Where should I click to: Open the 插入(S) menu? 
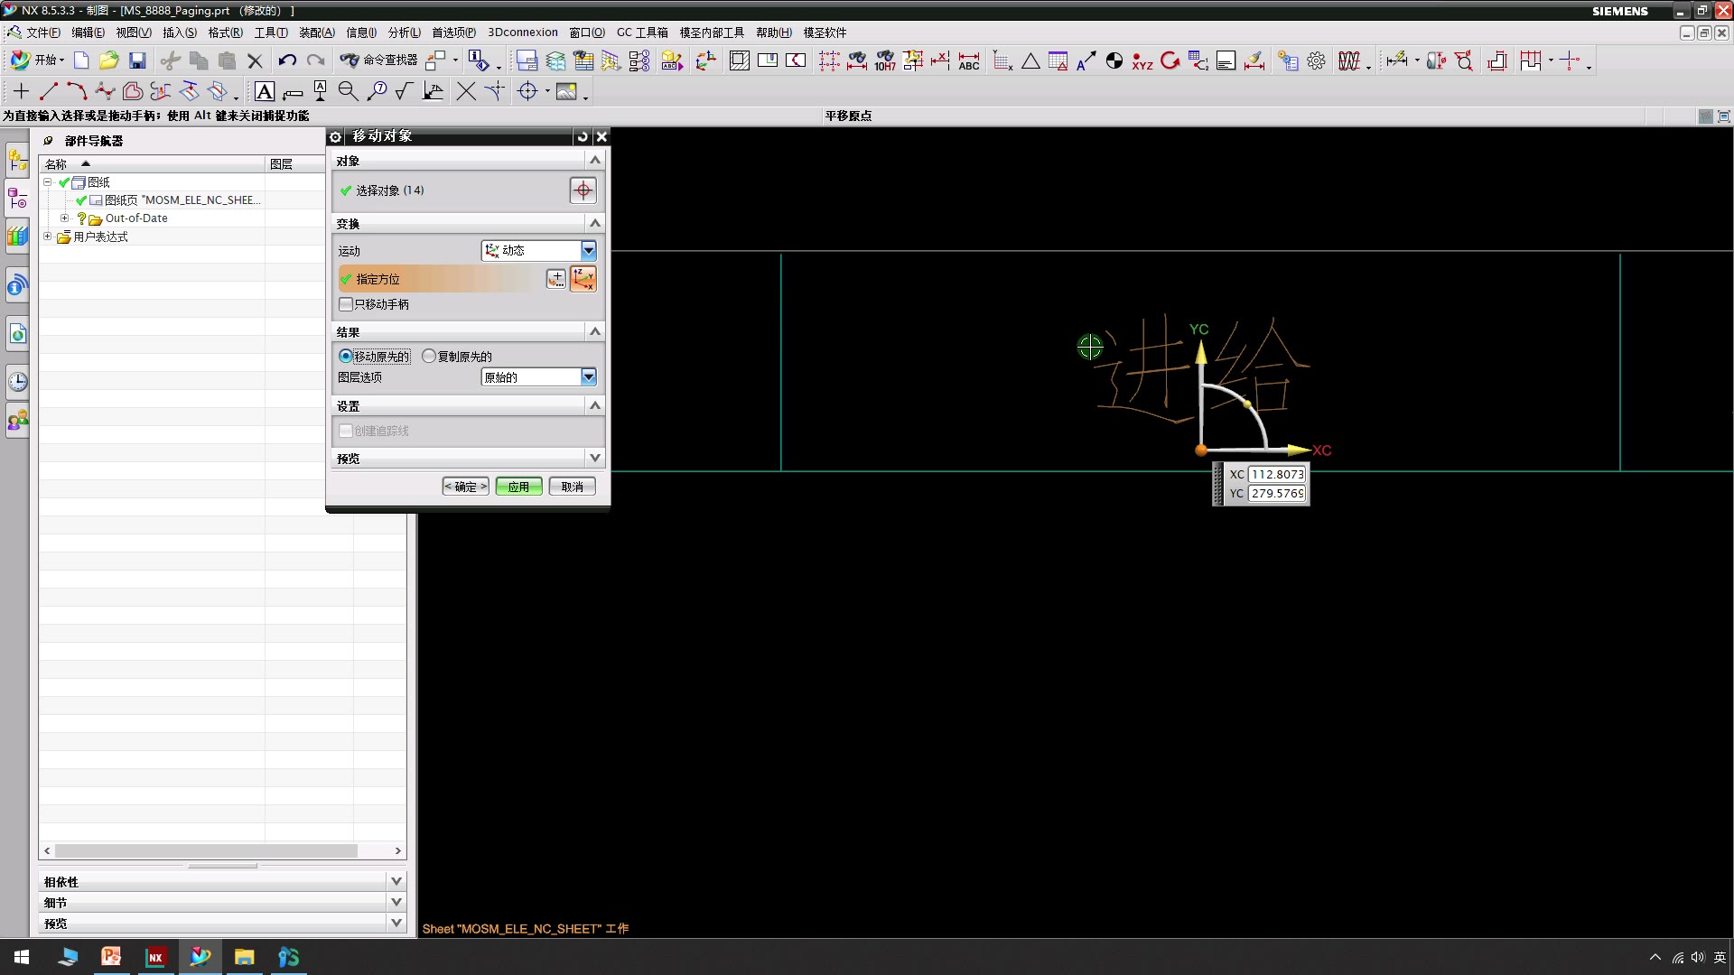tap(180, 32)
